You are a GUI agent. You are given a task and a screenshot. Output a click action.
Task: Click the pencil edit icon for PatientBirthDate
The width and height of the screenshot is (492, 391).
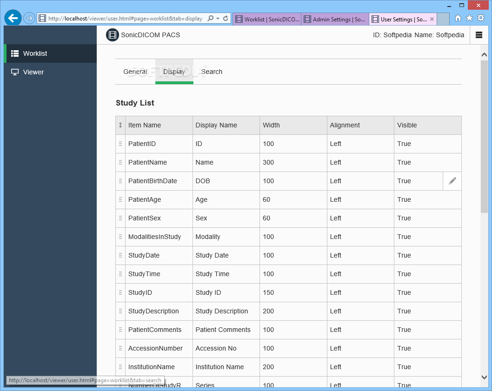coord(452,181)
